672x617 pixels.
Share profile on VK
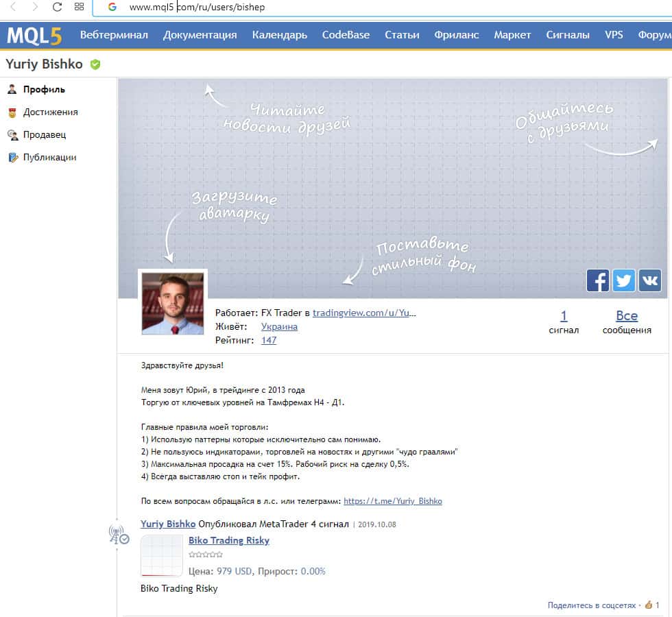[x=650, y=280]
